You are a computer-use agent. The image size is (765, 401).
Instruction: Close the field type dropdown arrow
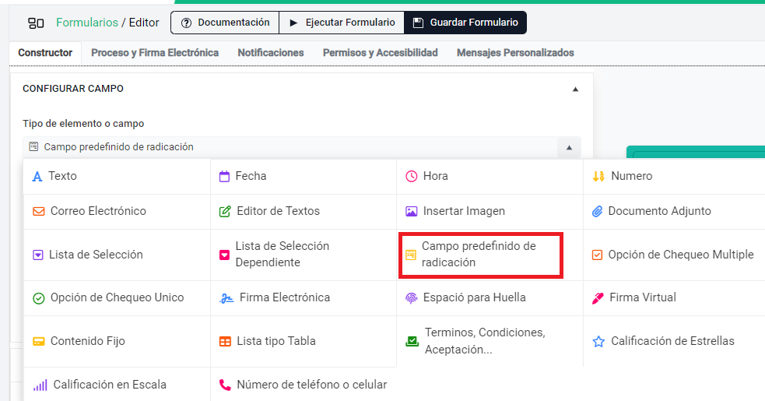pos(568,147)
